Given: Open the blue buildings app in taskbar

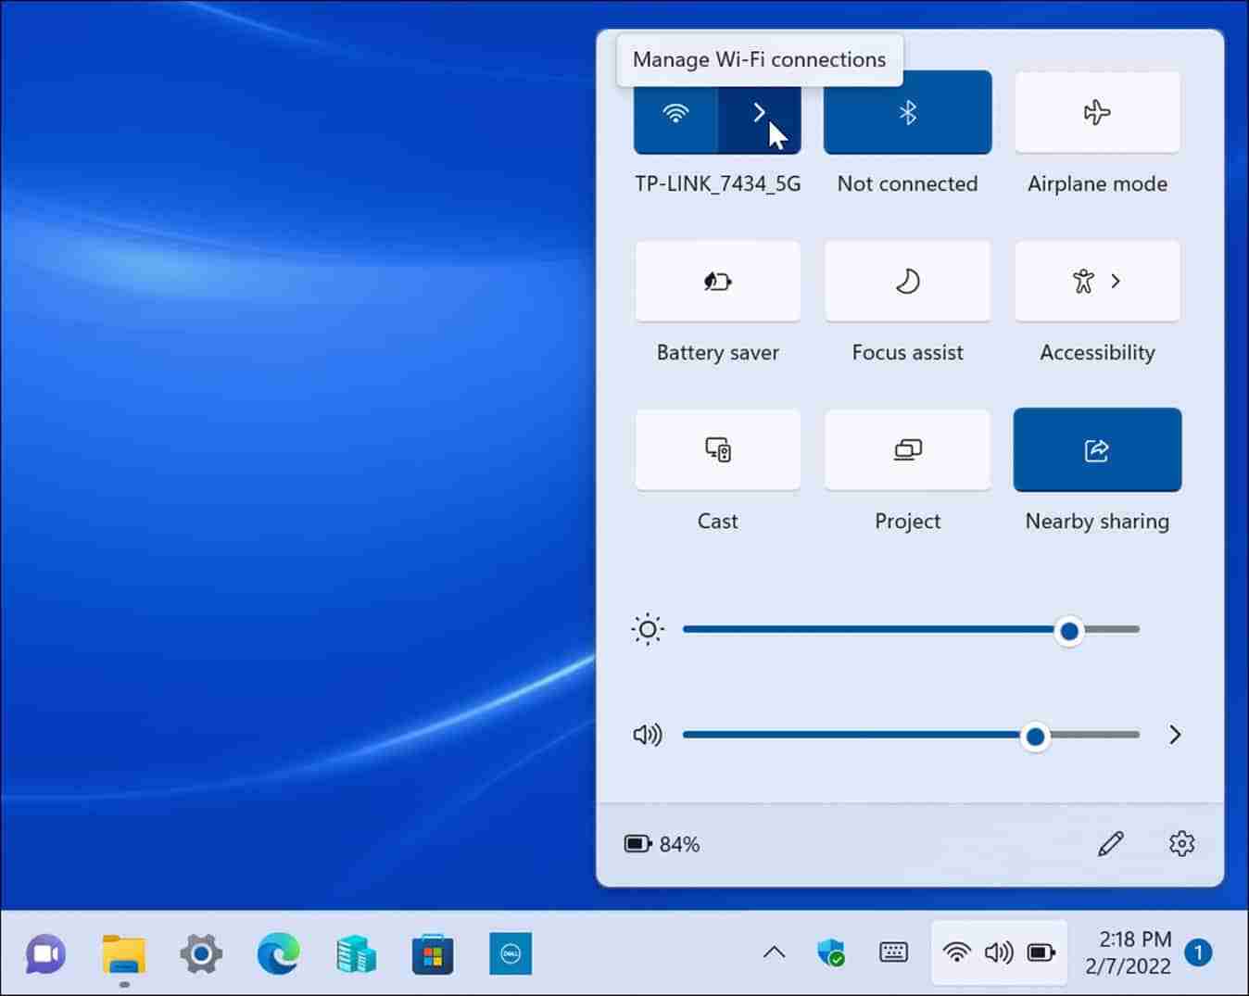Looking at the screenshot, I should (356, 953).
